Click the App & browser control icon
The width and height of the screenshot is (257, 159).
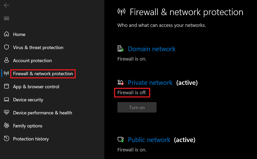(7, 86)
